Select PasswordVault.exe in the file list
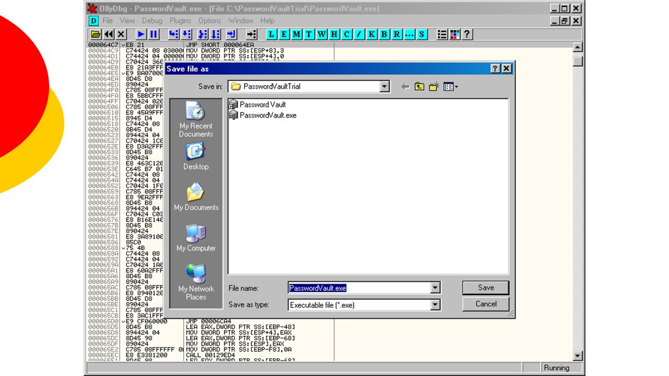Viewport: 669px width, 376px height. [x=263, y=115]
